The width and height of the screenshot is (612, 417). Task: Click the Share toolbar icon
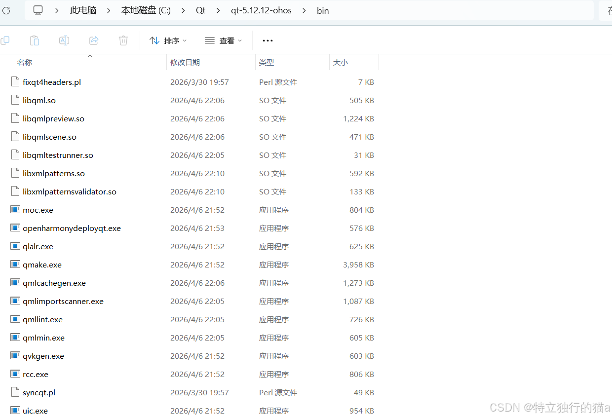(94, 40)
